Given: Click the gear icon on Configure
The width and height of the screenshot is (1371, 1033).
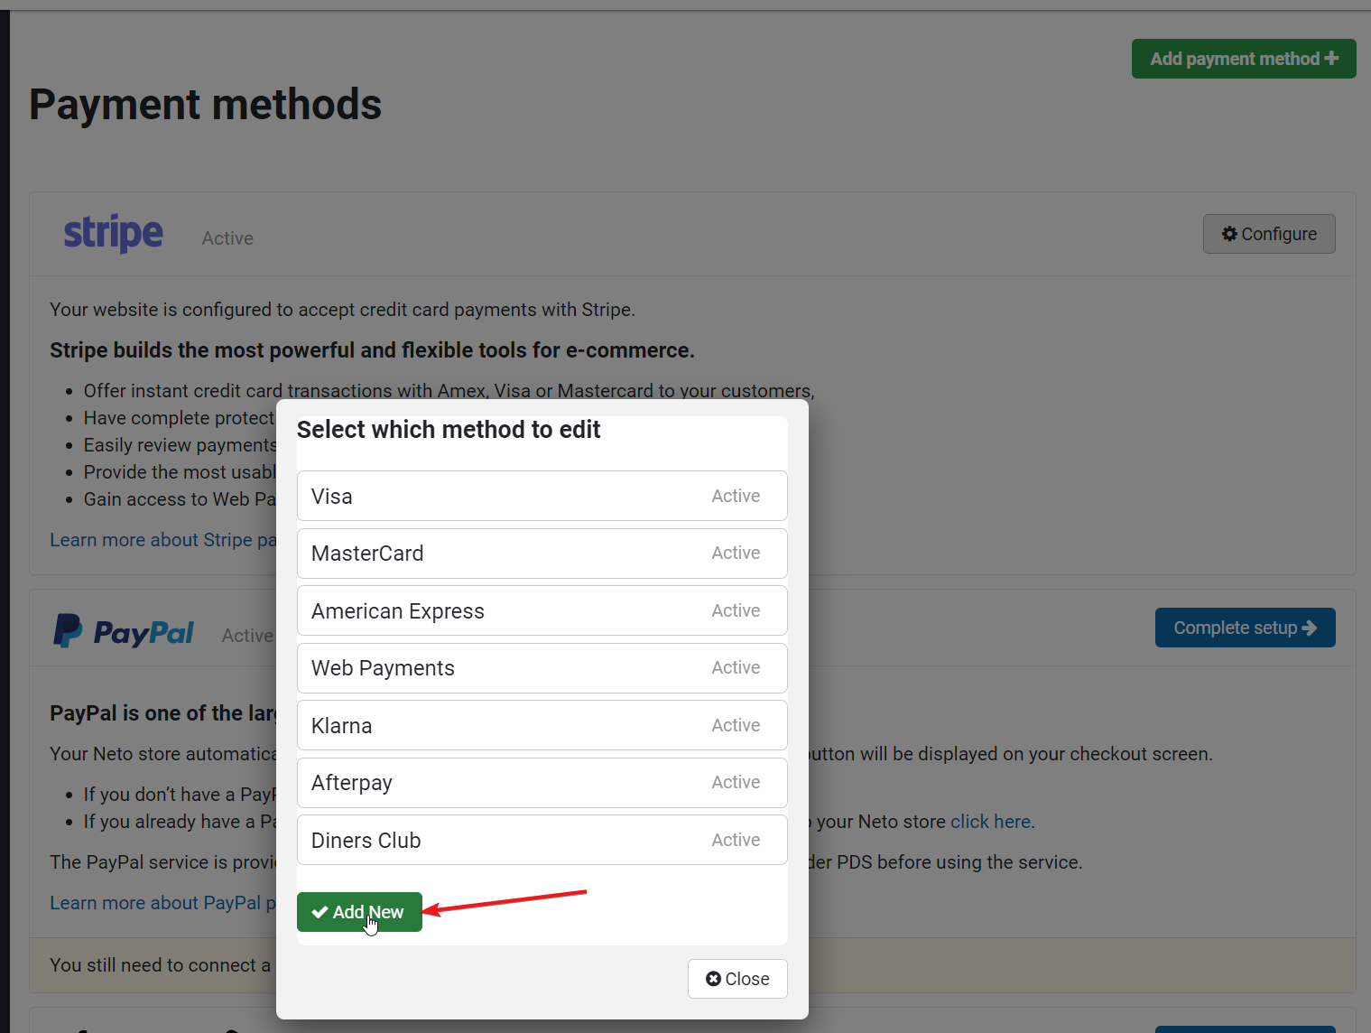Looking at the screenshot, I should pyautogui.click(x=1229, y=234).
